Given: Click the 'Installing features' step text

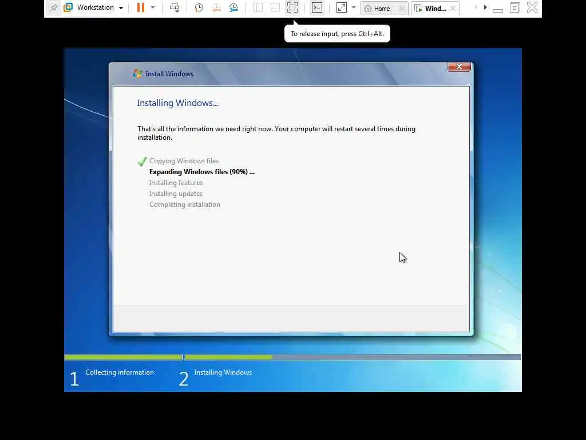Looking at the screenshot, I should click(x=176, y=183).
